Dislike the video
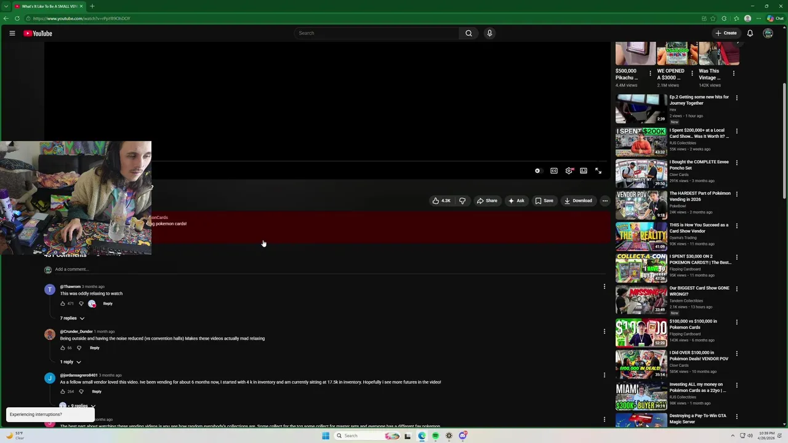Screen dimensions: 788x443 [x=462, y=201]
